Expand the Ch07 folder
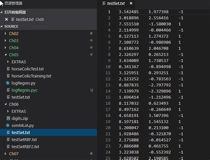Screen dimensions: 210x160 pos(5,154)
